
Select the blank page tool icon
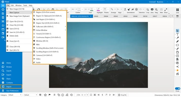pyautogui.click(x=177, y=52)
